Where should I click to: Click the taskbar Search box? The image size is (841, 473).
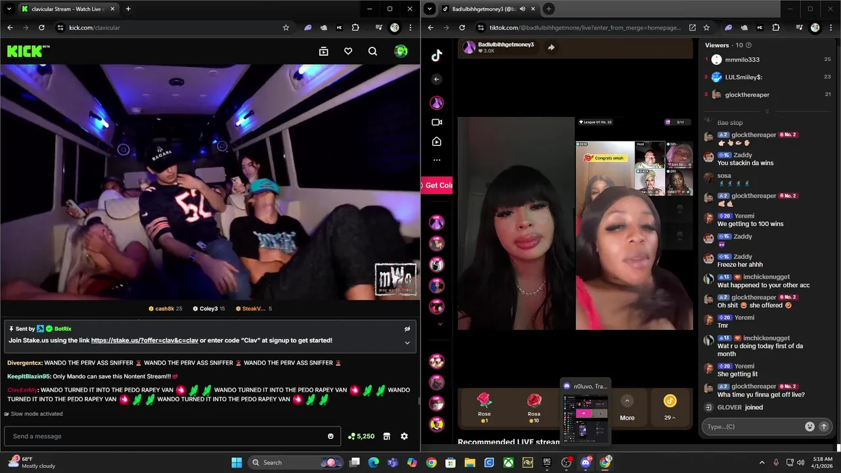(x=296, y=462)
